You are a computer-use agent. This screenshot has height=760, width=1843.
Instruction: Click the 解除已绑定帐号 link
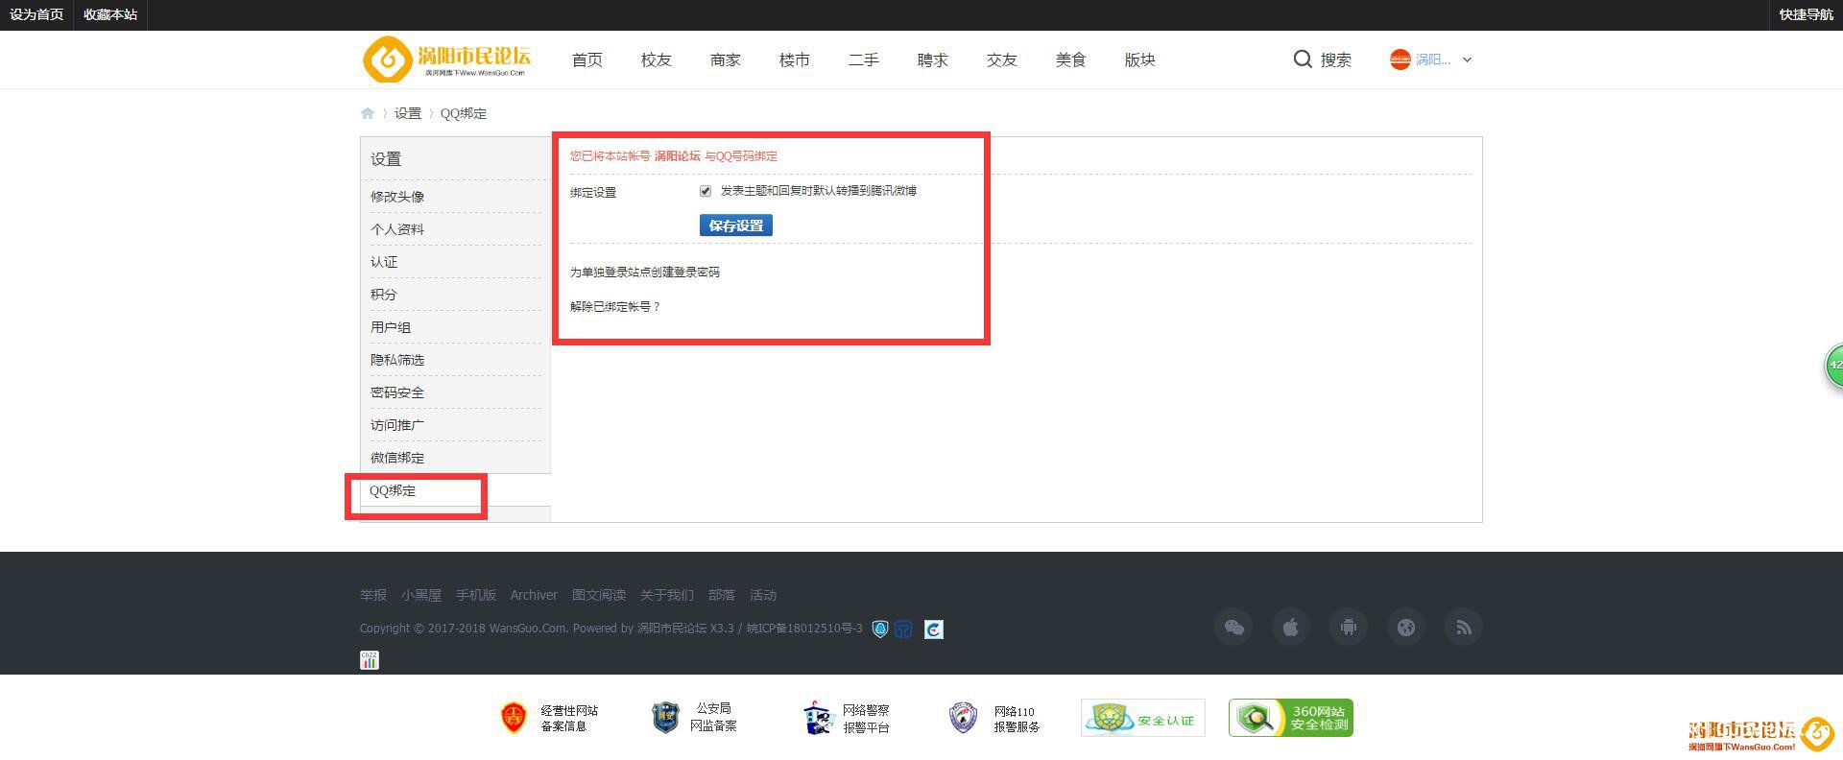click(614, 307)
